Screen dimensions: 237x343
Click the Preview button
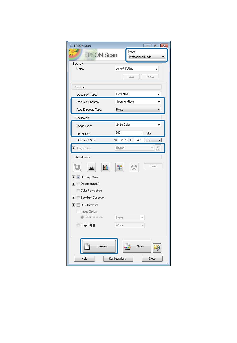(x=99, y=246)
